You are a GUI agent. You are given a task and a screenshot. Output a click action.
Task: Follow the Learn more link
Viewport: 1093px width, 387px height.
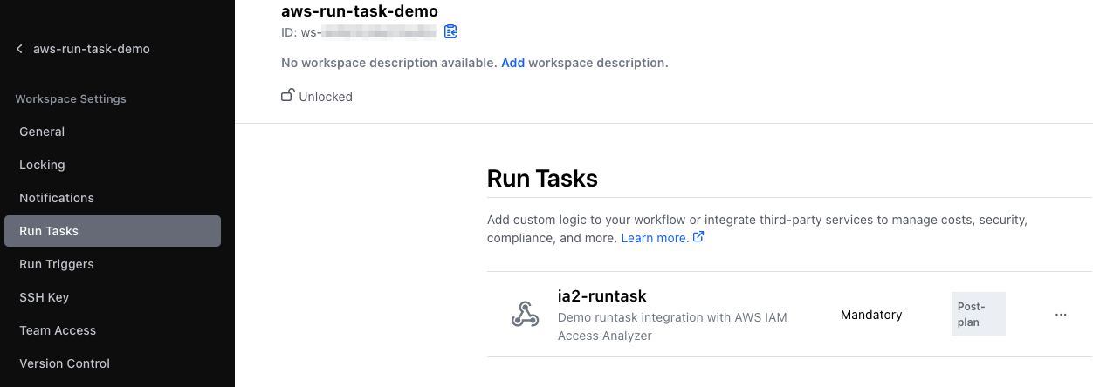click(x=654, y=238)
